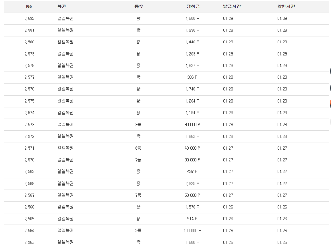
Task: Click 일일복권 in row 2,564
Action: 65,231
